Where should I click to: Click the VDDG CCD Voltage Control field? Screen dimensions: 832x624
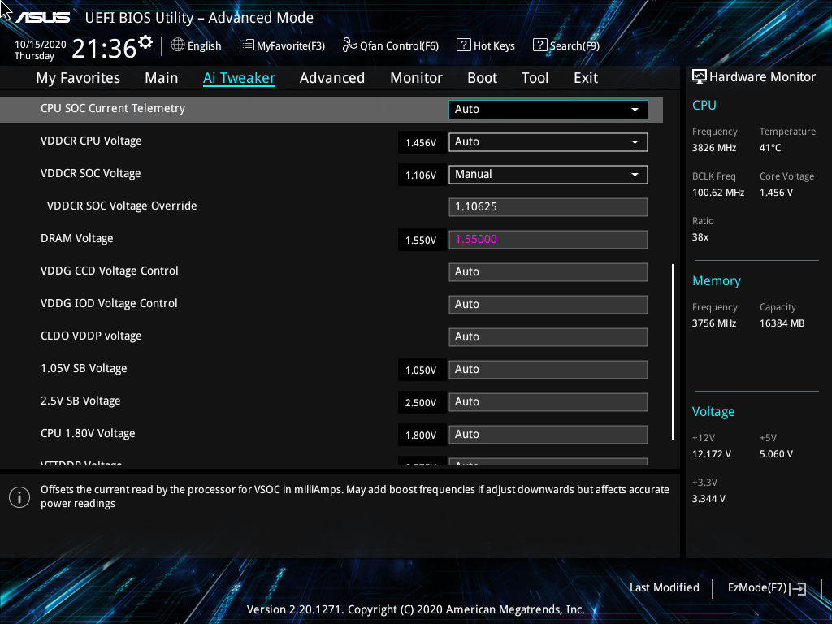pyautogui.click(x=548, y=271)
